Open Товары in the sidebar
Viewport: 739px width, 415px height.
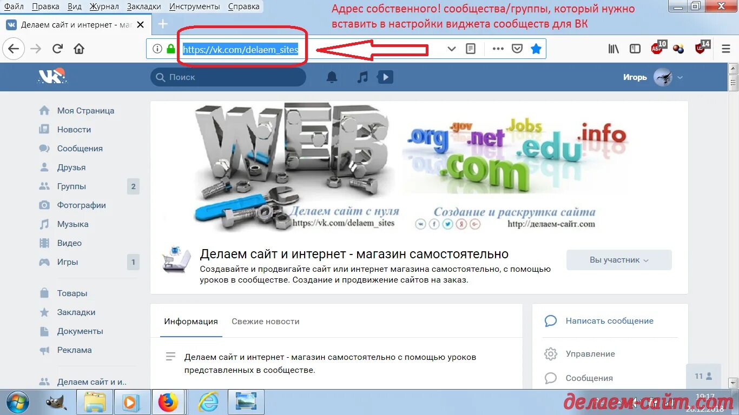[x=72, y=293]
